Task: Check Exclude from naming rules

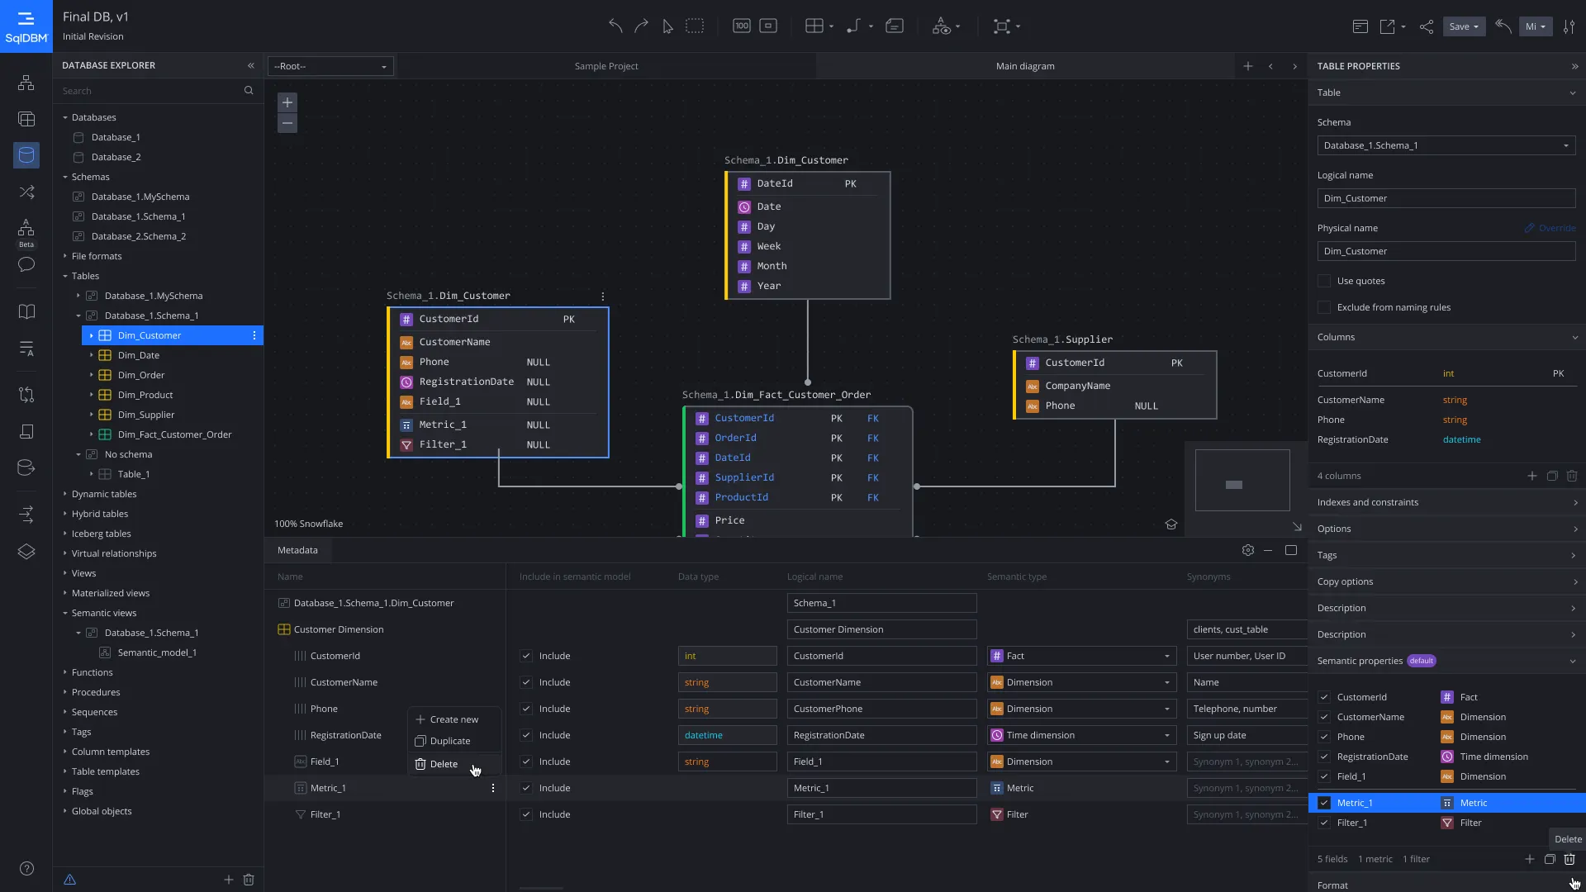Action: [x=1325, y=307]
